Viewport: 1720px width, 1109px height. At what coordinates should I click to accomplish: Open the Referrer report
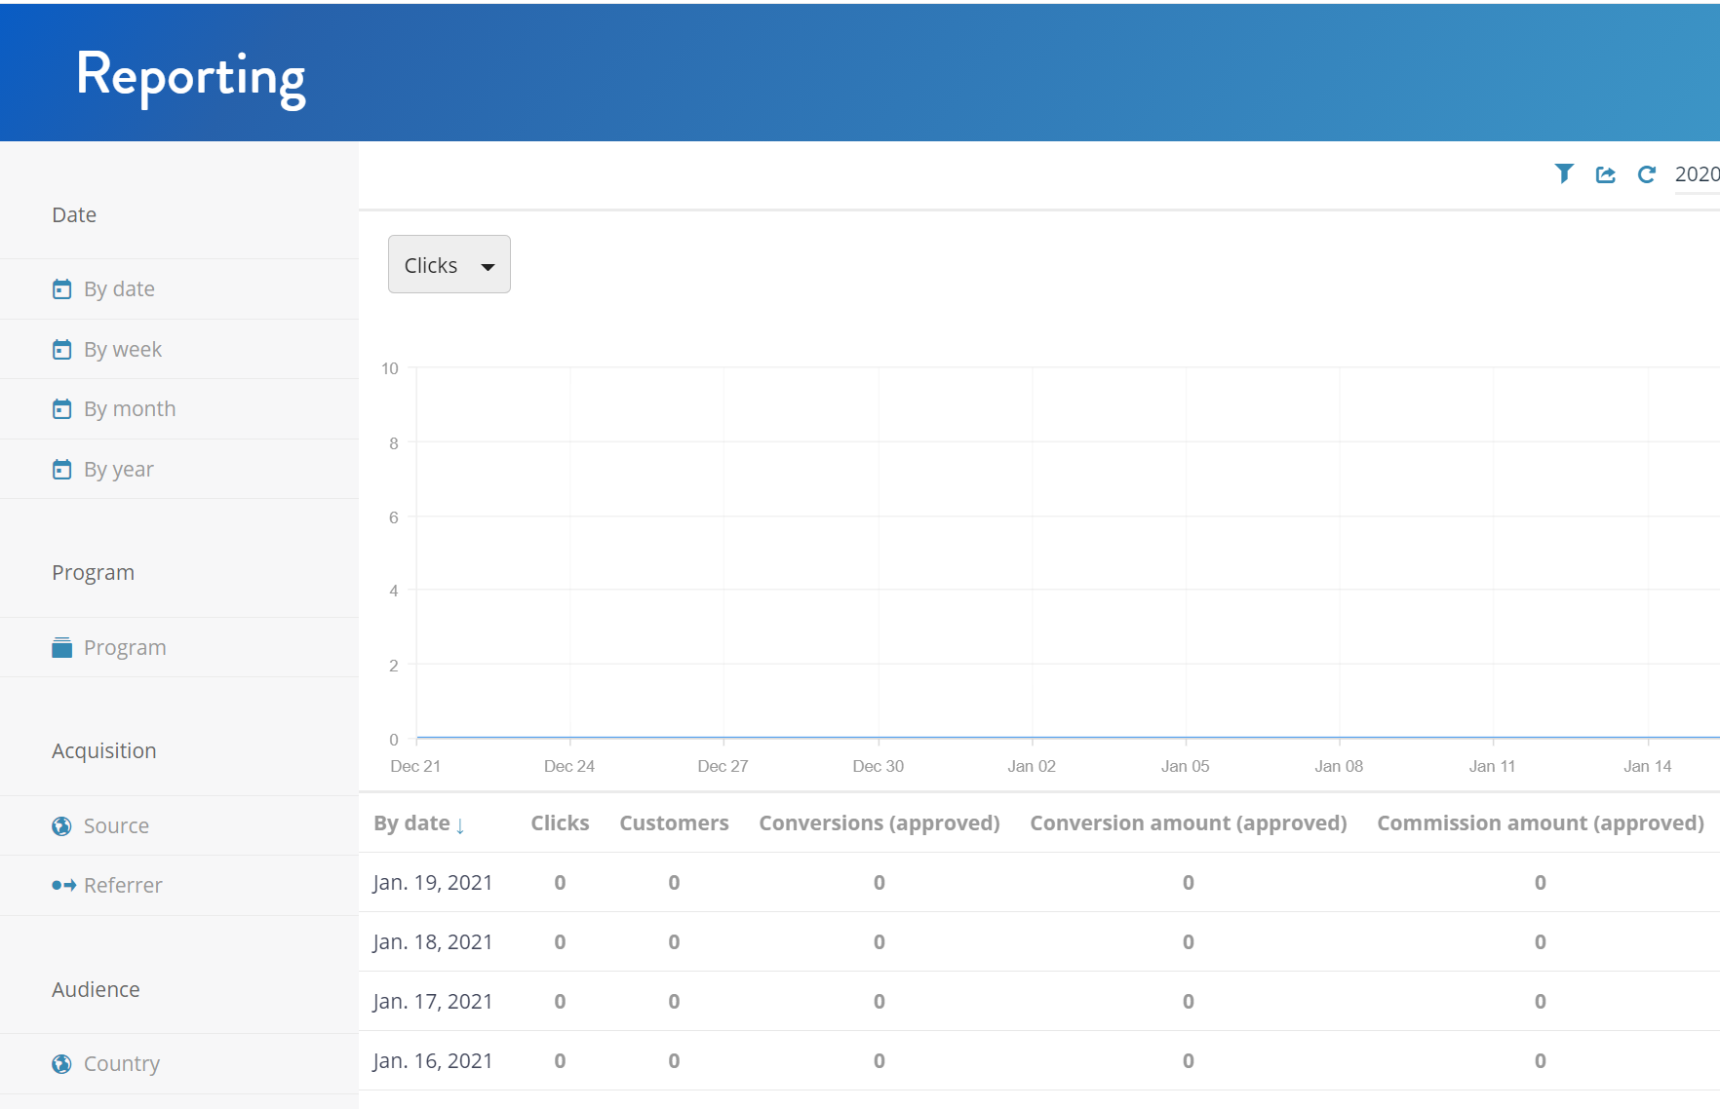tap(123, 885)
